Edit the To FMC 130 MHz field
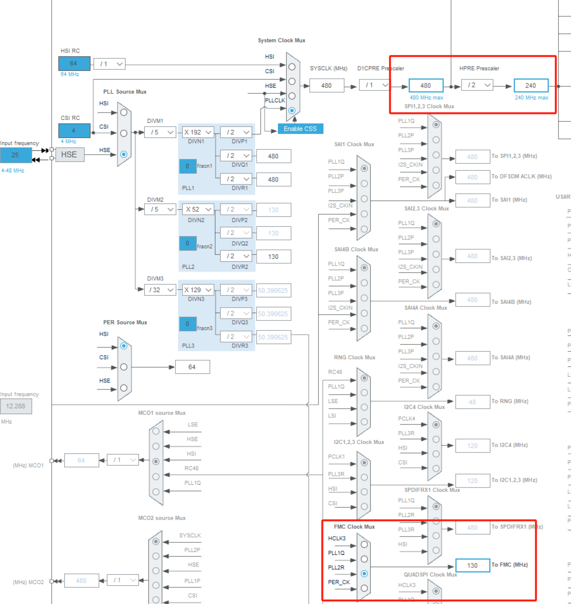The image size is (571, 604). tap(472, 565)
